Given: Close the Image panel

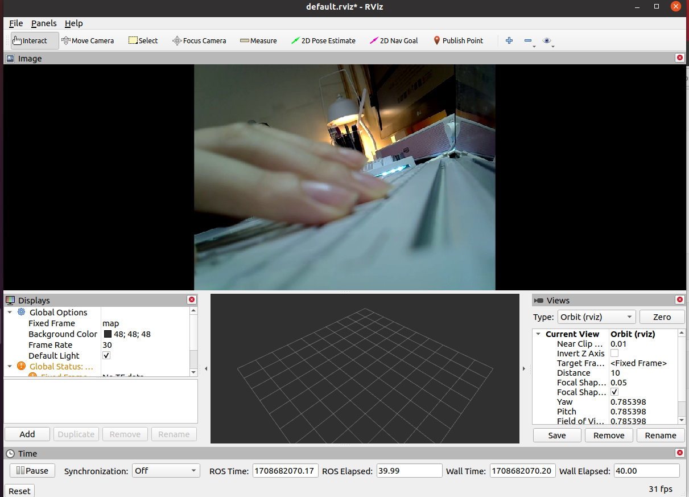Looking at the screenshot, I should 679,57.
